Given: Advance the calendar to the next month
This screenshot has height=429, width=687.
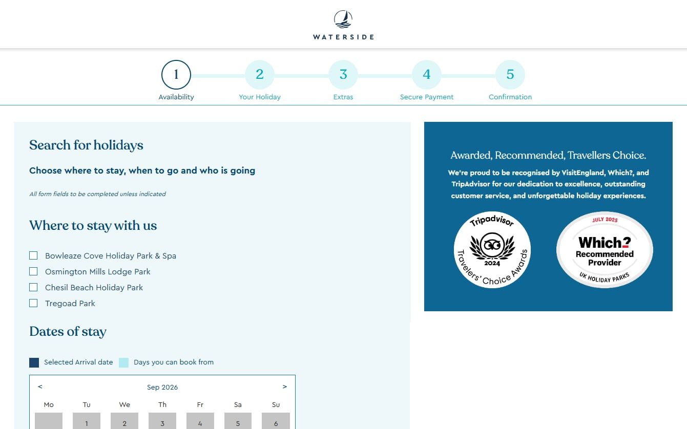Looking at the screenshot, I should 285,387.
